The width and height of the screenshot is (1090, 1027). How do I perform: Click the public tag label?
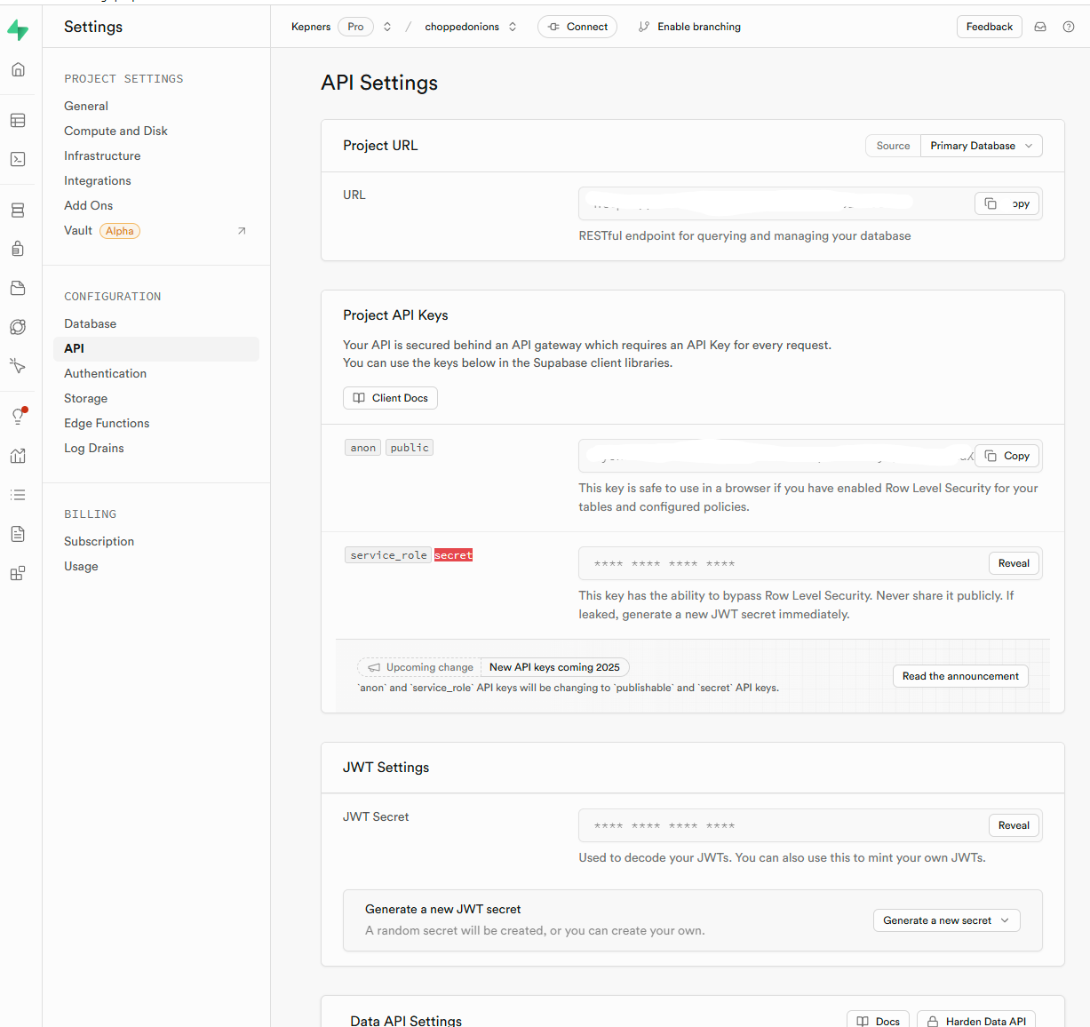click(410, 448)
